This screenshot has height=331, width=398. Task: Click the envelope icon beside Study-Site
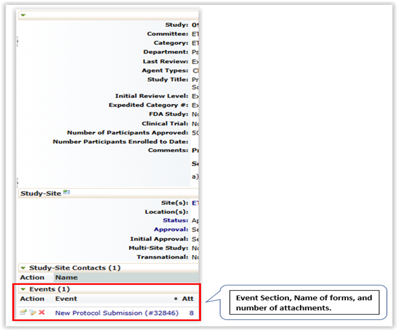tap(66, 193)
